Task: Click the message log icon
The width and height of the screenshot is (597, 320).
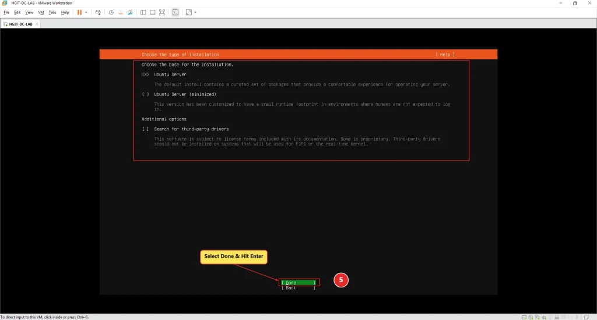Action: coord(587,317)
